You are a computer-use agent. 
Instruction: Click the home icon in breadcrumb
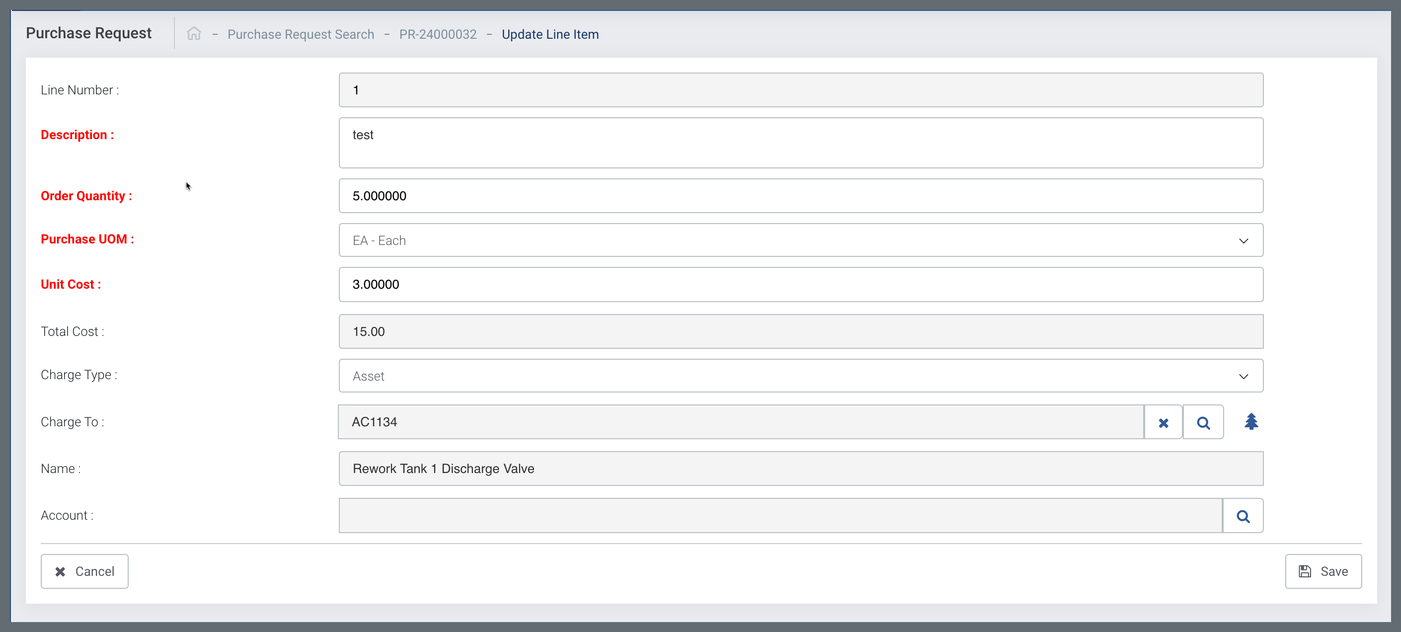194,34
